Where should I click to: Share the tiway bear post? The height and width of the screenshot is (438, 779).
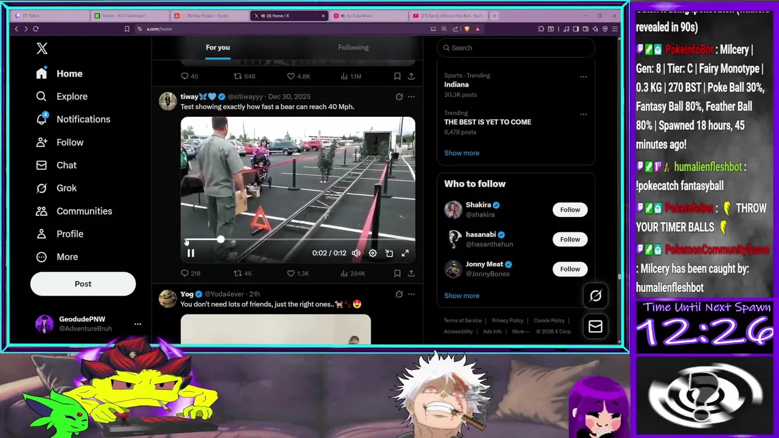(x=411, y=273)
